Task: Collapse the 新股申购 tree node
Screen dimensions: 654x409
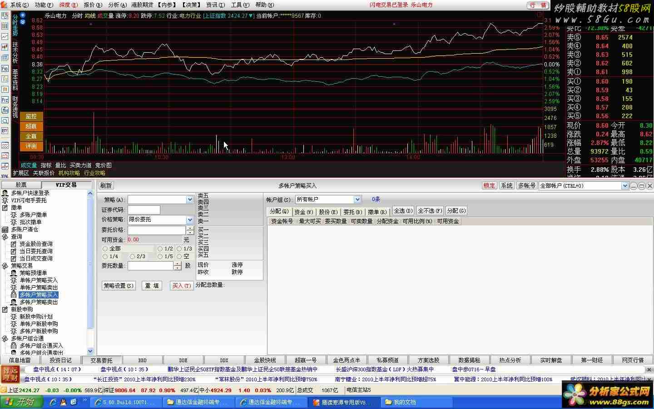Action: (5, 309)
